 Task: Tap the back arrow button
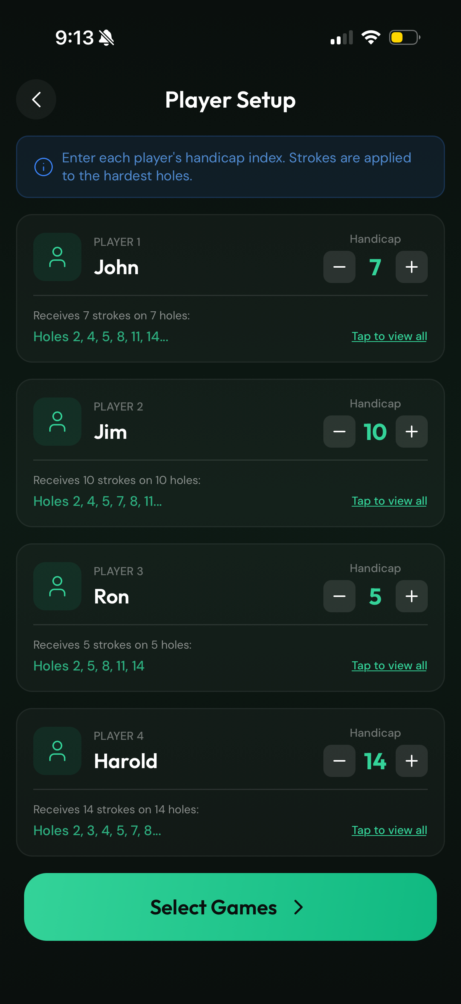click(x=36, y=100)
